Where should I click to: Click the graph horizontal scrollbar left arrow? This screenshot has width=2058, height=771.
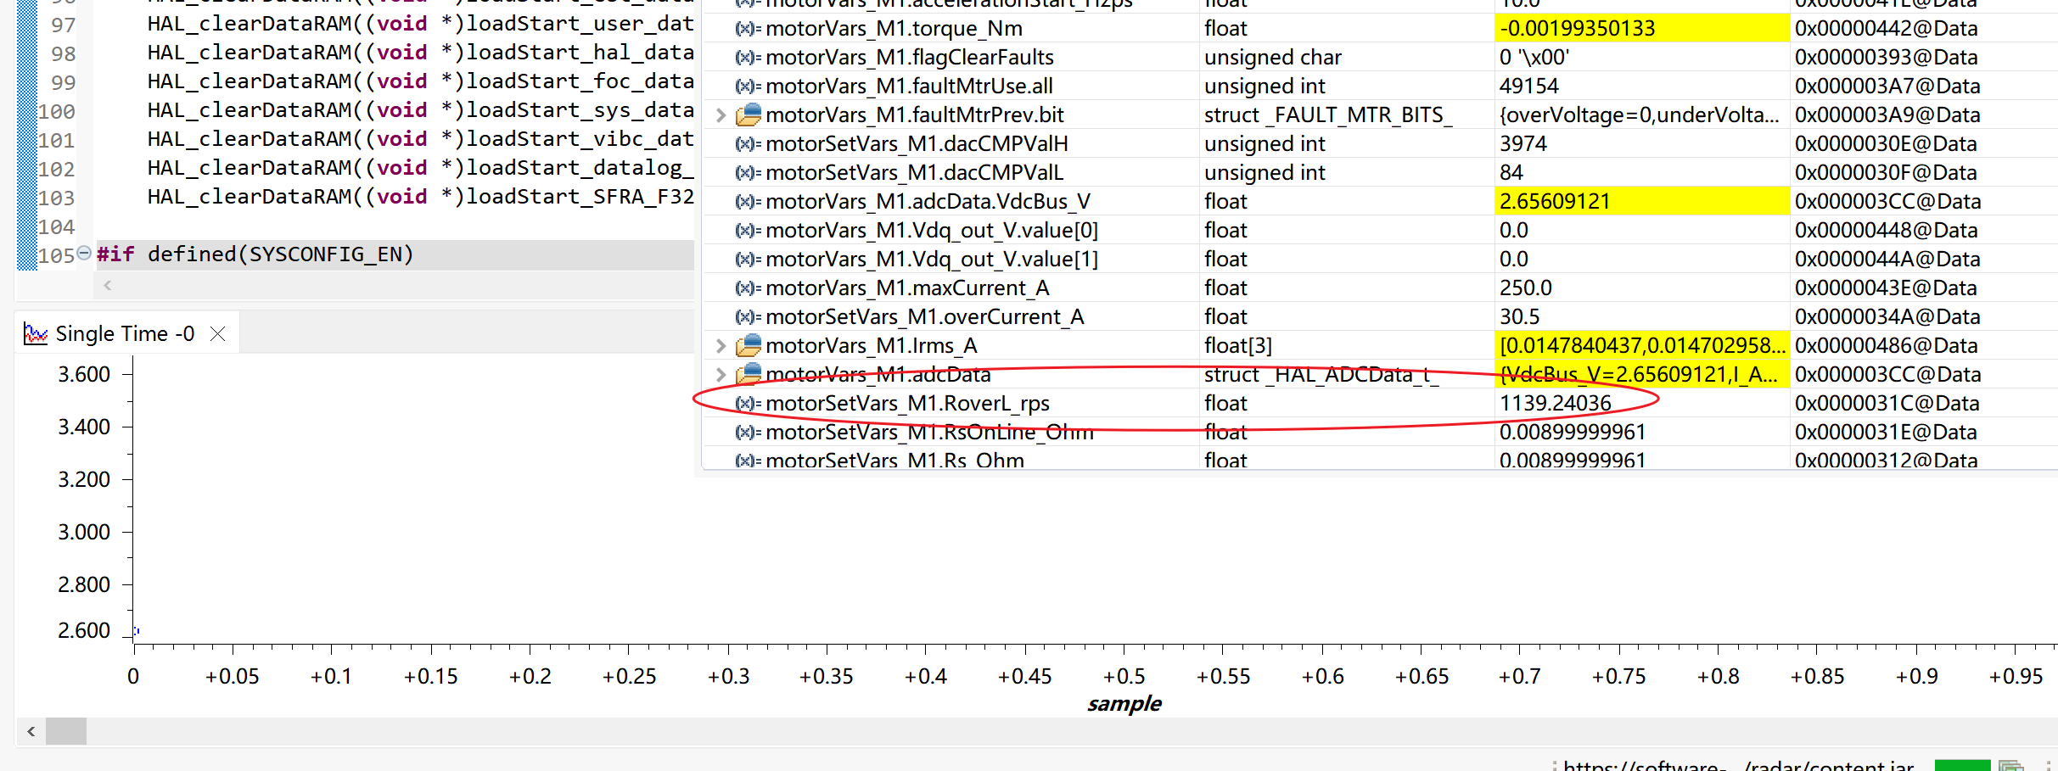point(31,731)
